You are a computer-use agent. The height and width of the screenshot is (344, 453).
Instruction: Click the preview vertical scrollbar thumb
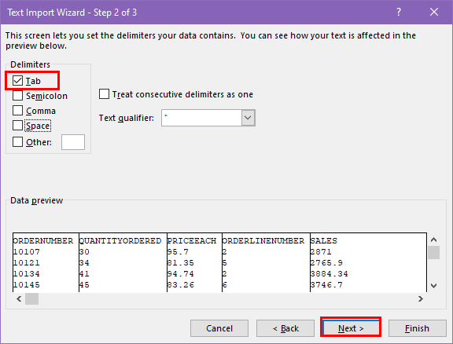(433, 253)
